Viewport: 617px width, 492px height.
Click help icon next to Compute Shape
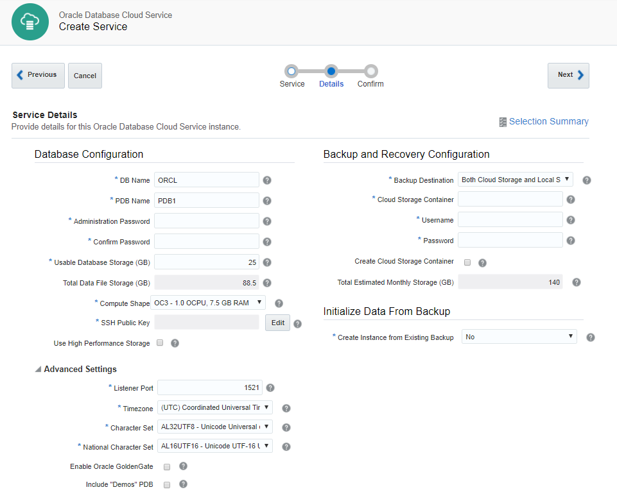(x=279, y=303)
